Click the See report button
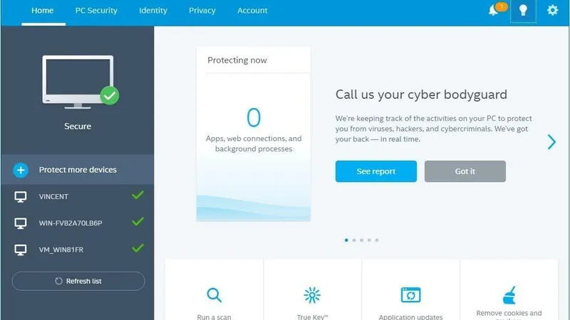 tap(376, 171)
